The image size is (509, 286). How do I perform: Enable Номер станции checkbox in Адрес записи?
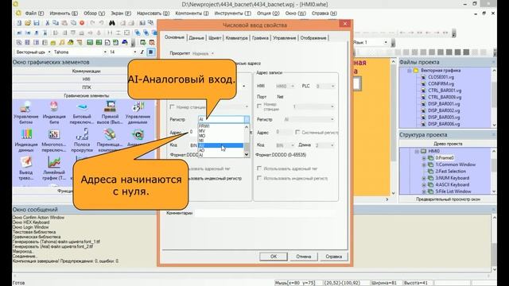pos(259,106)
